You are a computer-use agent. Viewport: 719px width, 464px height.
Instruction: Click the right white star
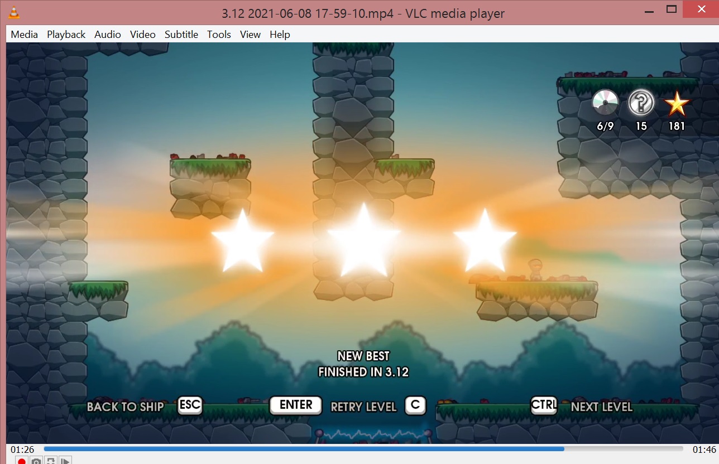tap(485, 241)
